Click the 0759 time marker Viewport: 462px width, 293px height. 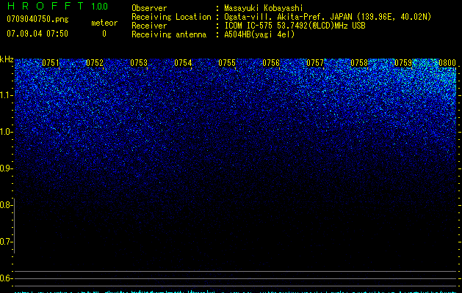(x=403, y=63)
